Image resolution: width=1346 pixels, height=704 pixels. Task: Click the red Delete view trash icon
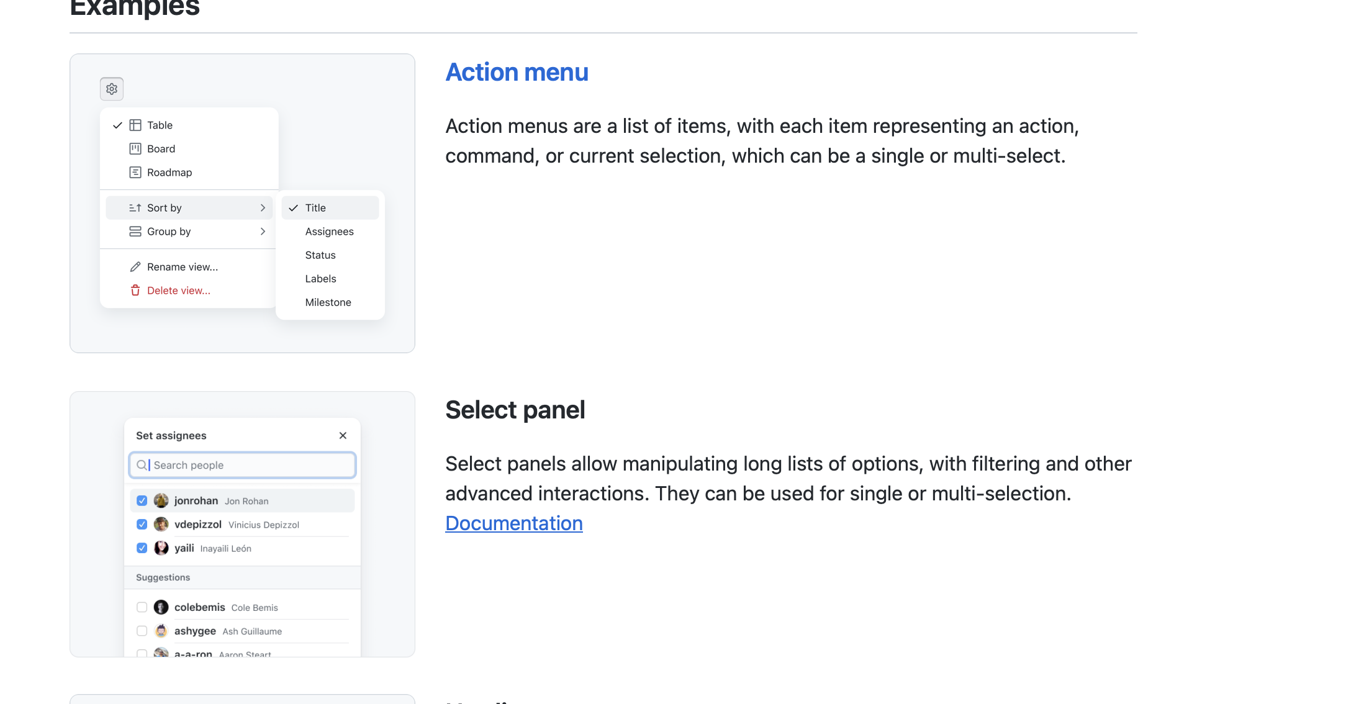pos(135,290)
